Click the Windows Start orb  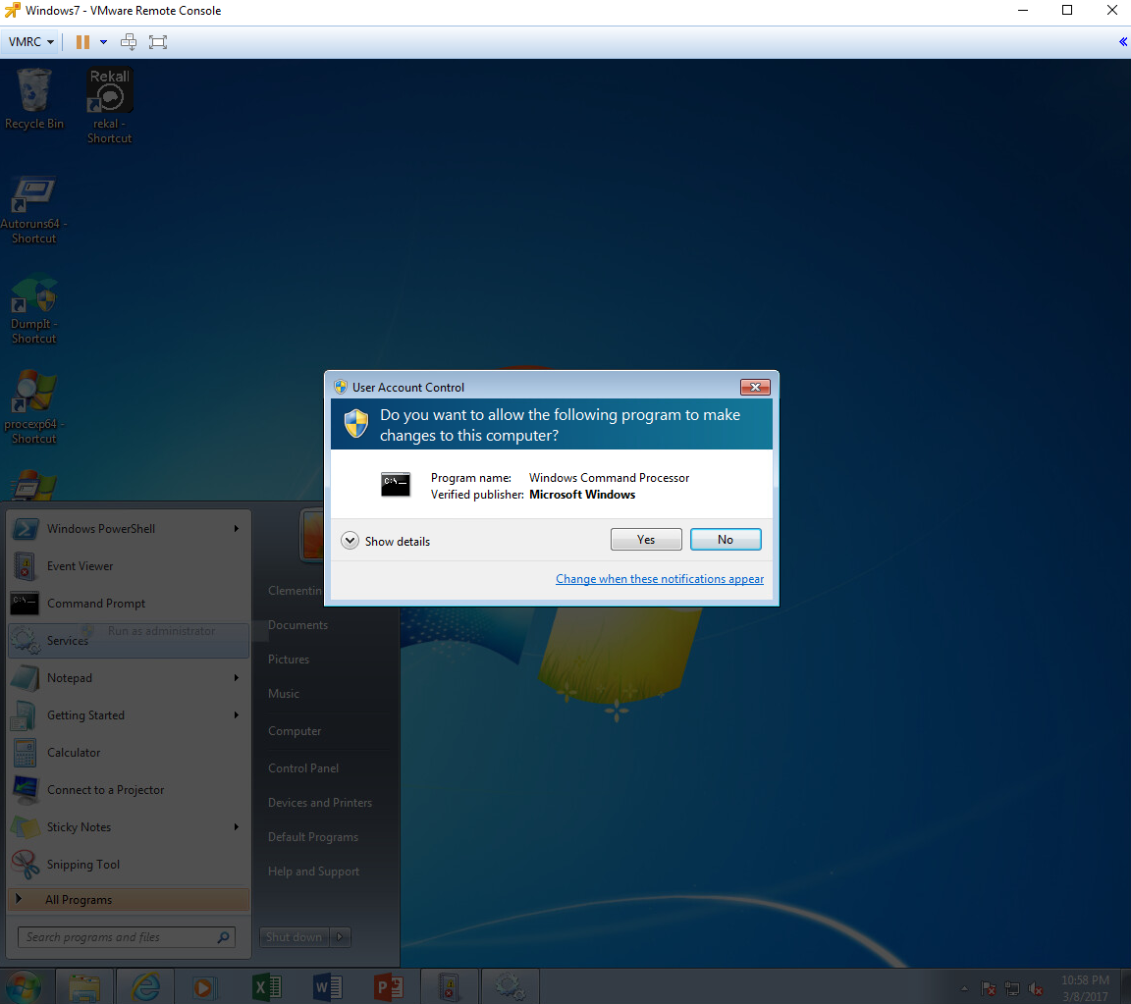point(24,986)
